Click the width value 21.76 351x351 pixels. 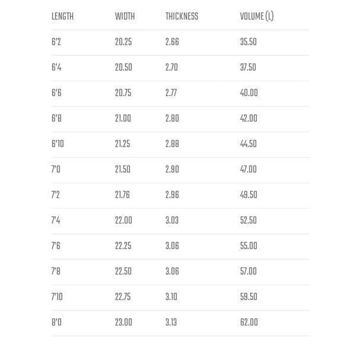coord(123,195)
